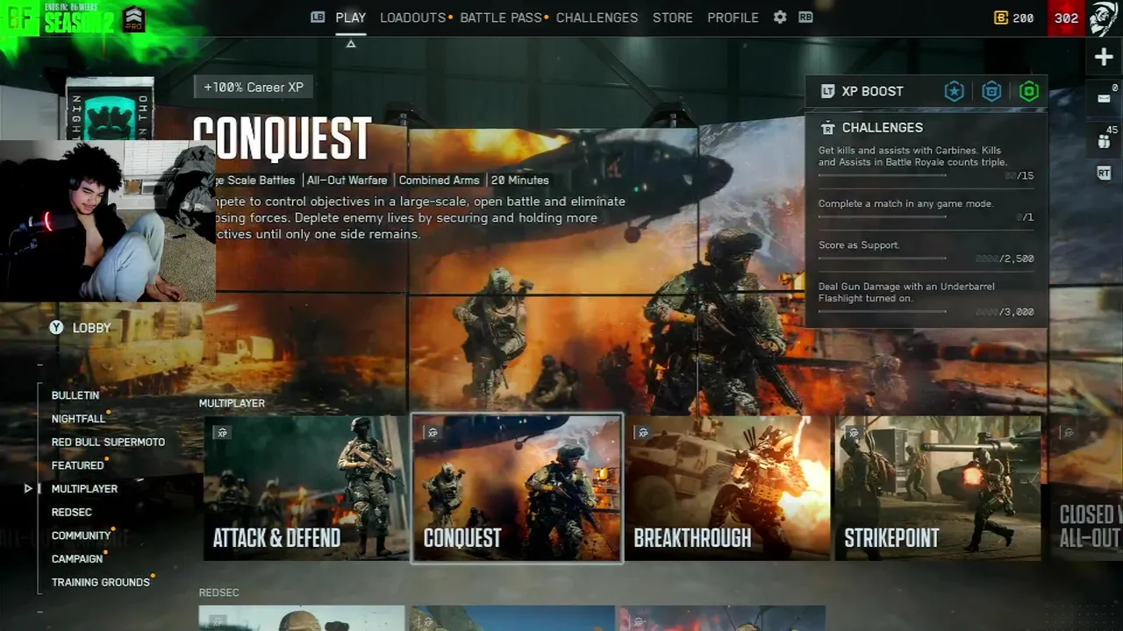Image resolution: width=1123 pixels, height=631 pixels.
Task: Open the XP BOOST panel header
Action: (x=926, y=91)
